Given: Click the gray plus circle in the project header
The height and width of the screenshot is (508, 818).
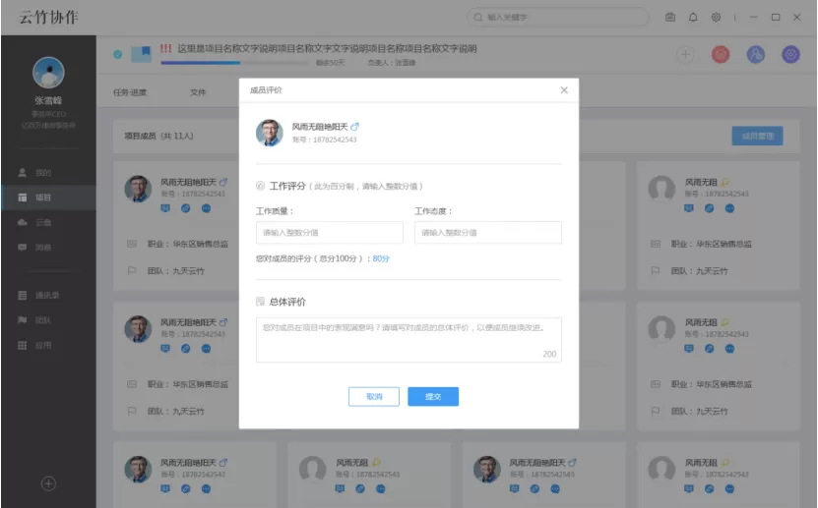Looking at the screenshot, I should [x=685, y=54].
